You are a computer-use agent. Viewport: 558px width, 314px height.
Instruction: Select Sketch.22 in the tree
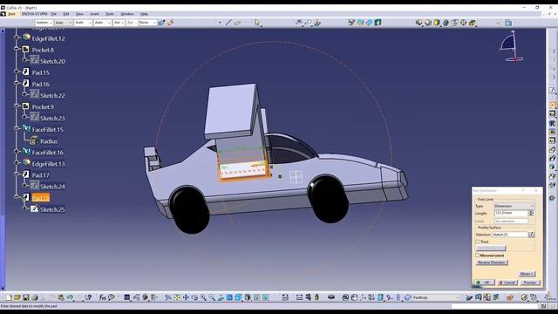(x=52, y=95)
